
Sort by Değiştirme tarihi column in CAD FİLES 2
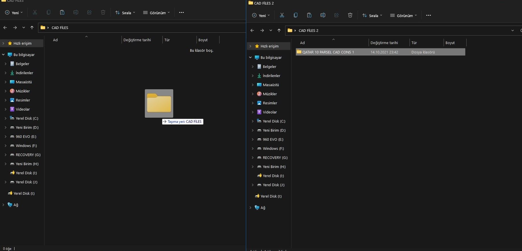pos(384,43)
